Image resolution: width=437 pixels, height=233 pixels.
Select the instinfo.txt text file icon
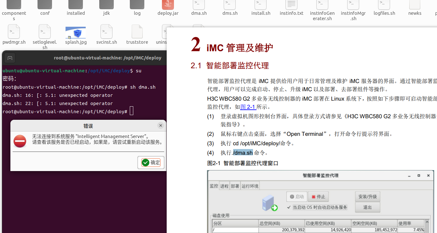point(291,5)
